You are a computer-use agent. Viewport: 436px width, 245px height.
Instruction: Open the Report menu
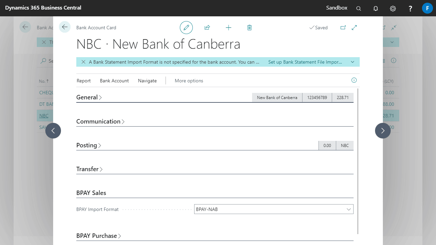point(83,81)
